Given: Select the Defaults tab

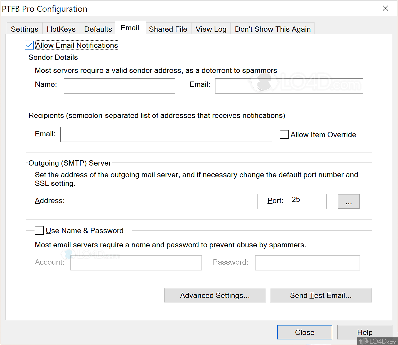Looking at the screenshot, I should (98, 29).
